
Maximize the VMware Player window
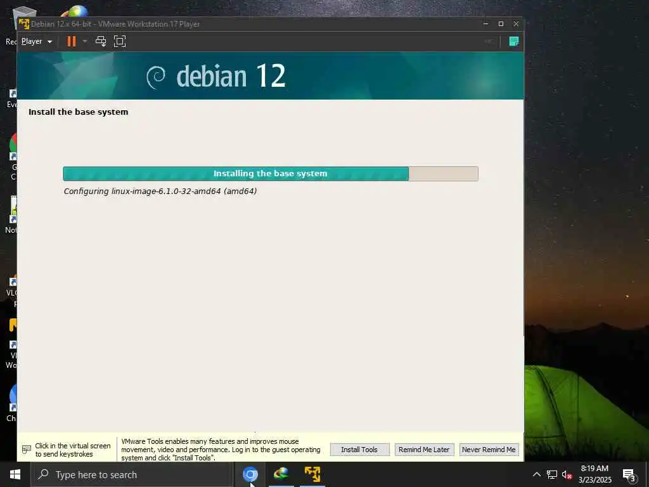pyautogui.click(x=501, y=24)
